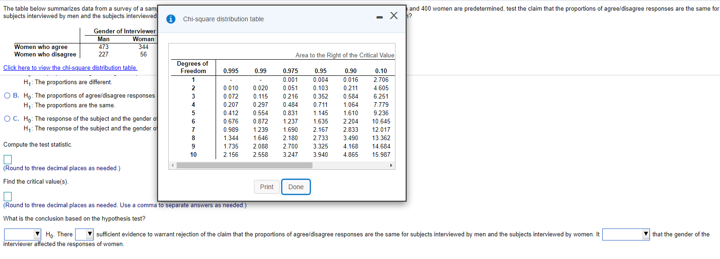
Task: Click the value 10.645 in the table
Action: 381,121
